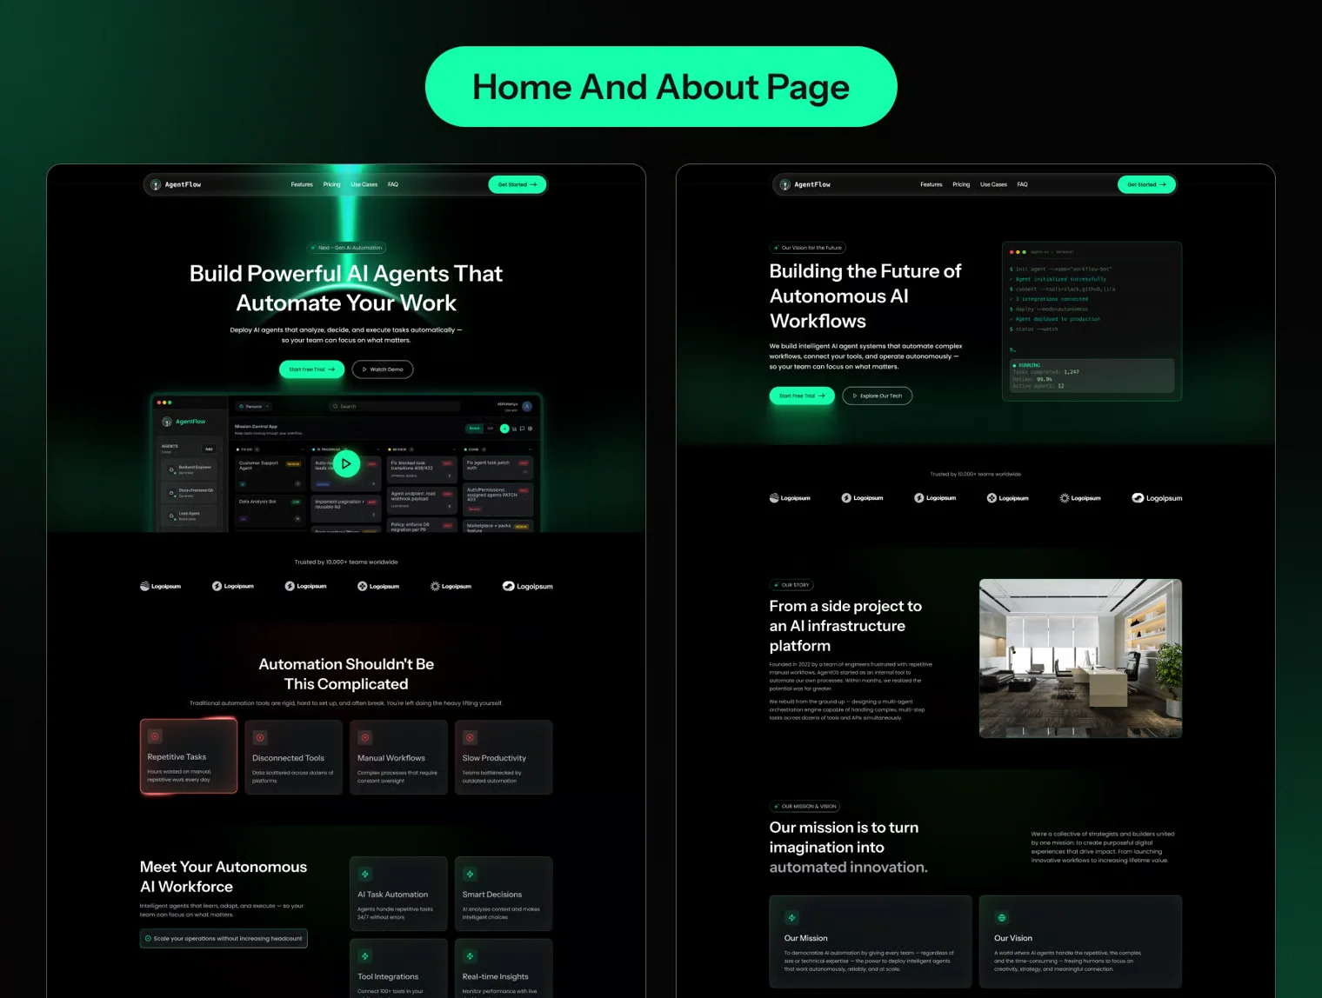Open Features in the Home page navbar
The width and height of the screenshot is (1322, 998).
pyautogui.click(x=302, y=184)
